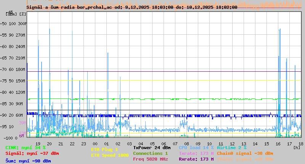
Task: Click the 'Chain0 signal -38 dBm' legend label
Action: (x=245, y=153)
